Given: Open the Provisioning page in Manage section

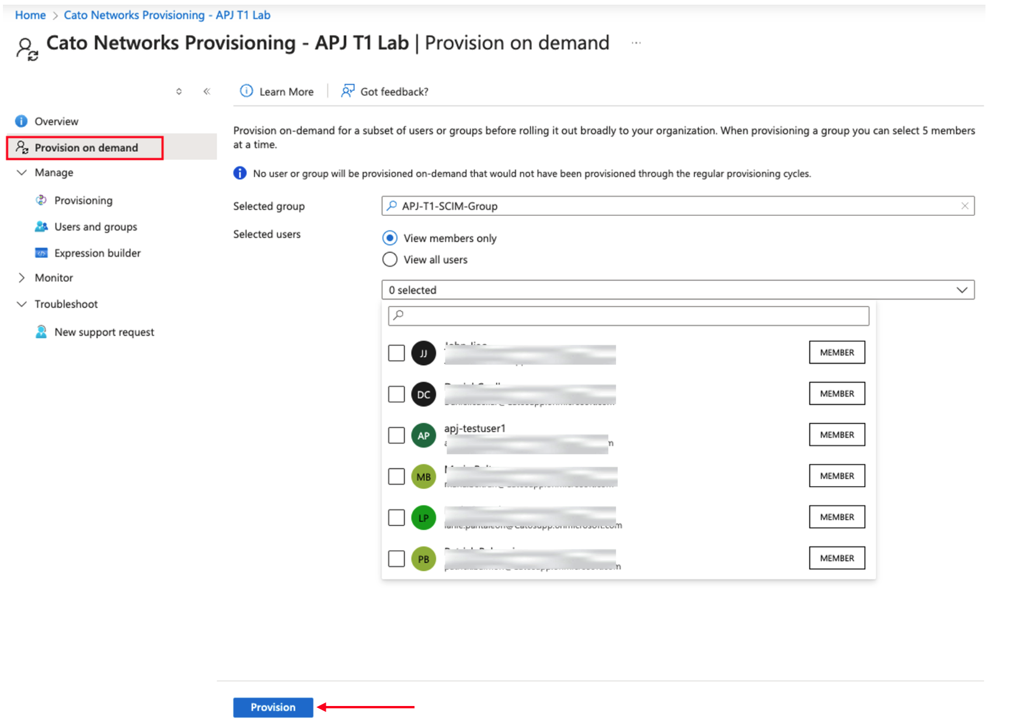Looking at the screenshot, I should (83, 200).
